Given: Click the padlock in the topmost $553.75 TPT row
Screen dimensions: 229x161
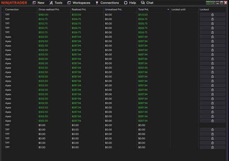Looking at the screenshot, I should click(212, 19).
